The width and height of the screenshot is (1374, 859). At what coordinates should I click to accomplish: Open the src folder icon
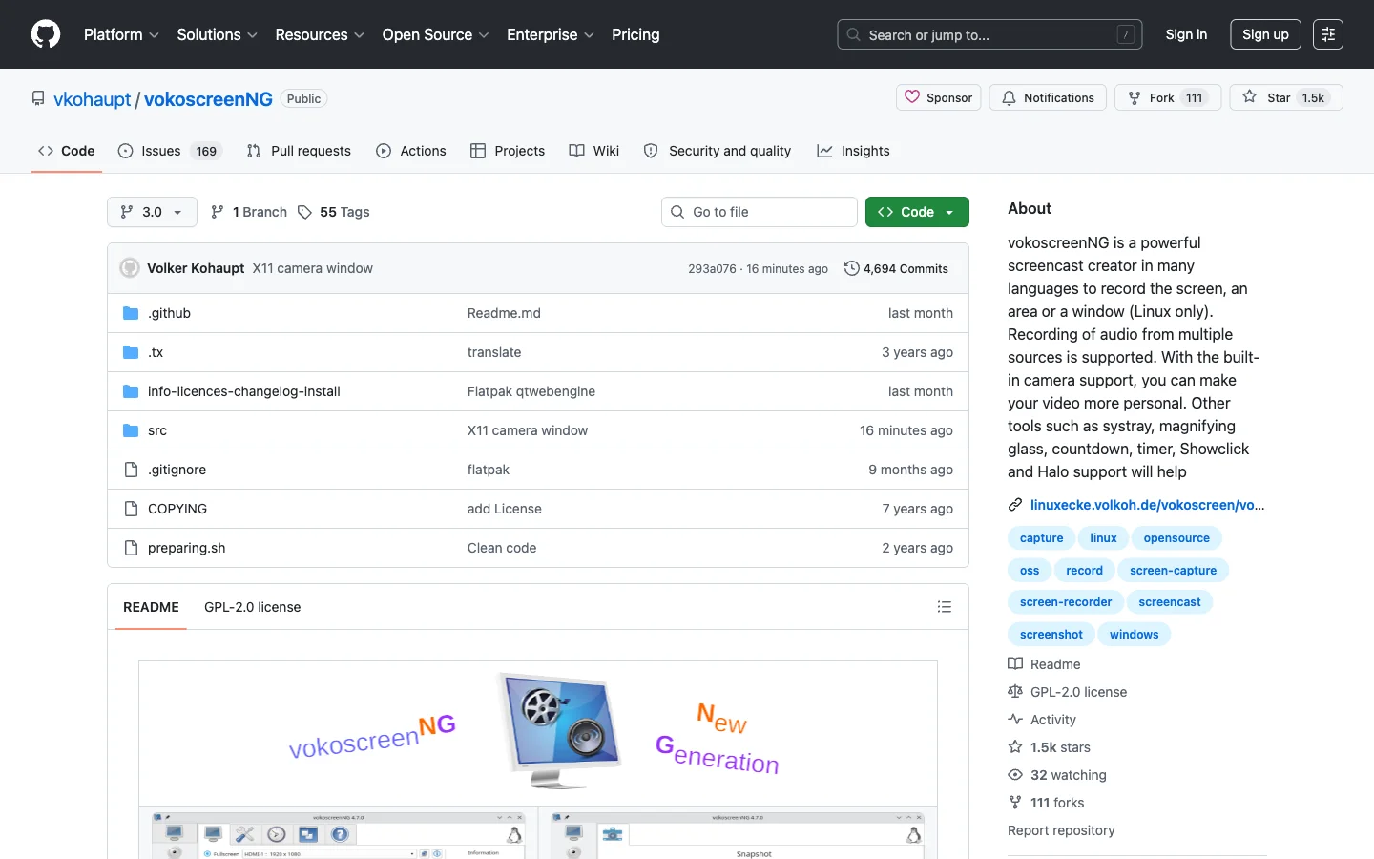(131, 430)
